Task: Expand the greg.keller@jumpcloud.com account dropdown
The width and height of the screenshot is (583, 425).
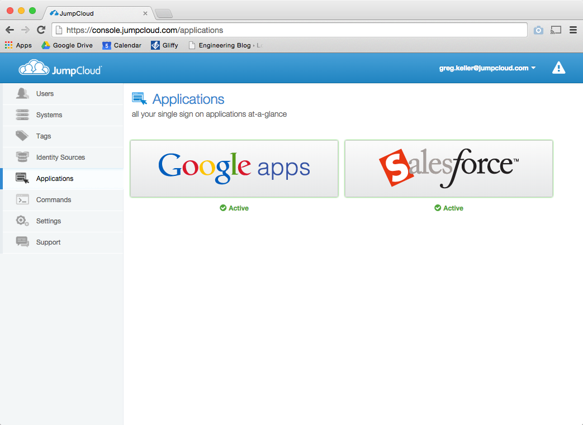Action: tap(487, 68)
